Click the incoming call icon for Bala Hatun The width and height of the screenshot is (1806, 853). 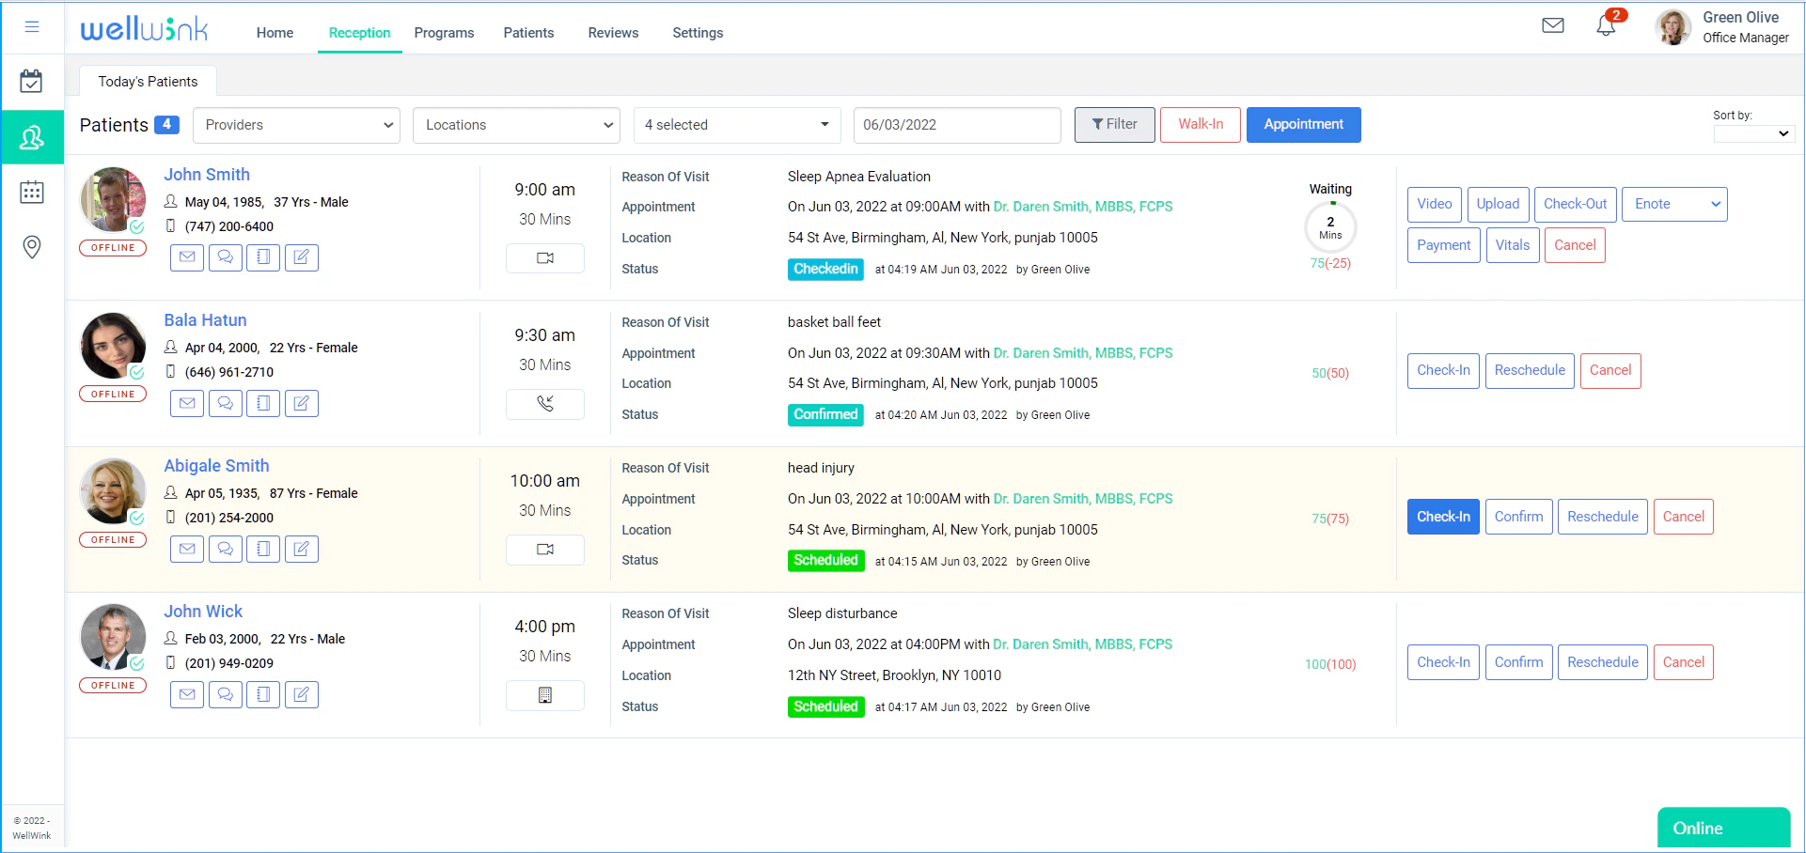[544, 404]
